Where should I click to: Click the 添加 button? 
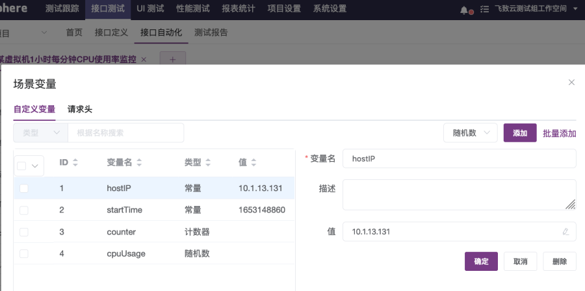(520, 133)
